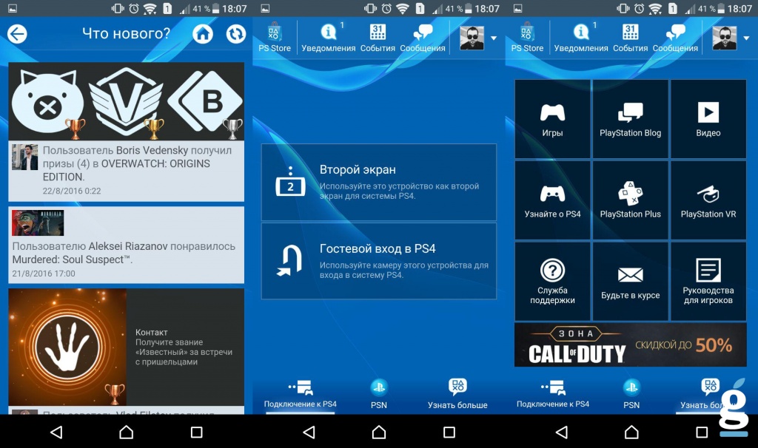Open События in the right screen

631,38
